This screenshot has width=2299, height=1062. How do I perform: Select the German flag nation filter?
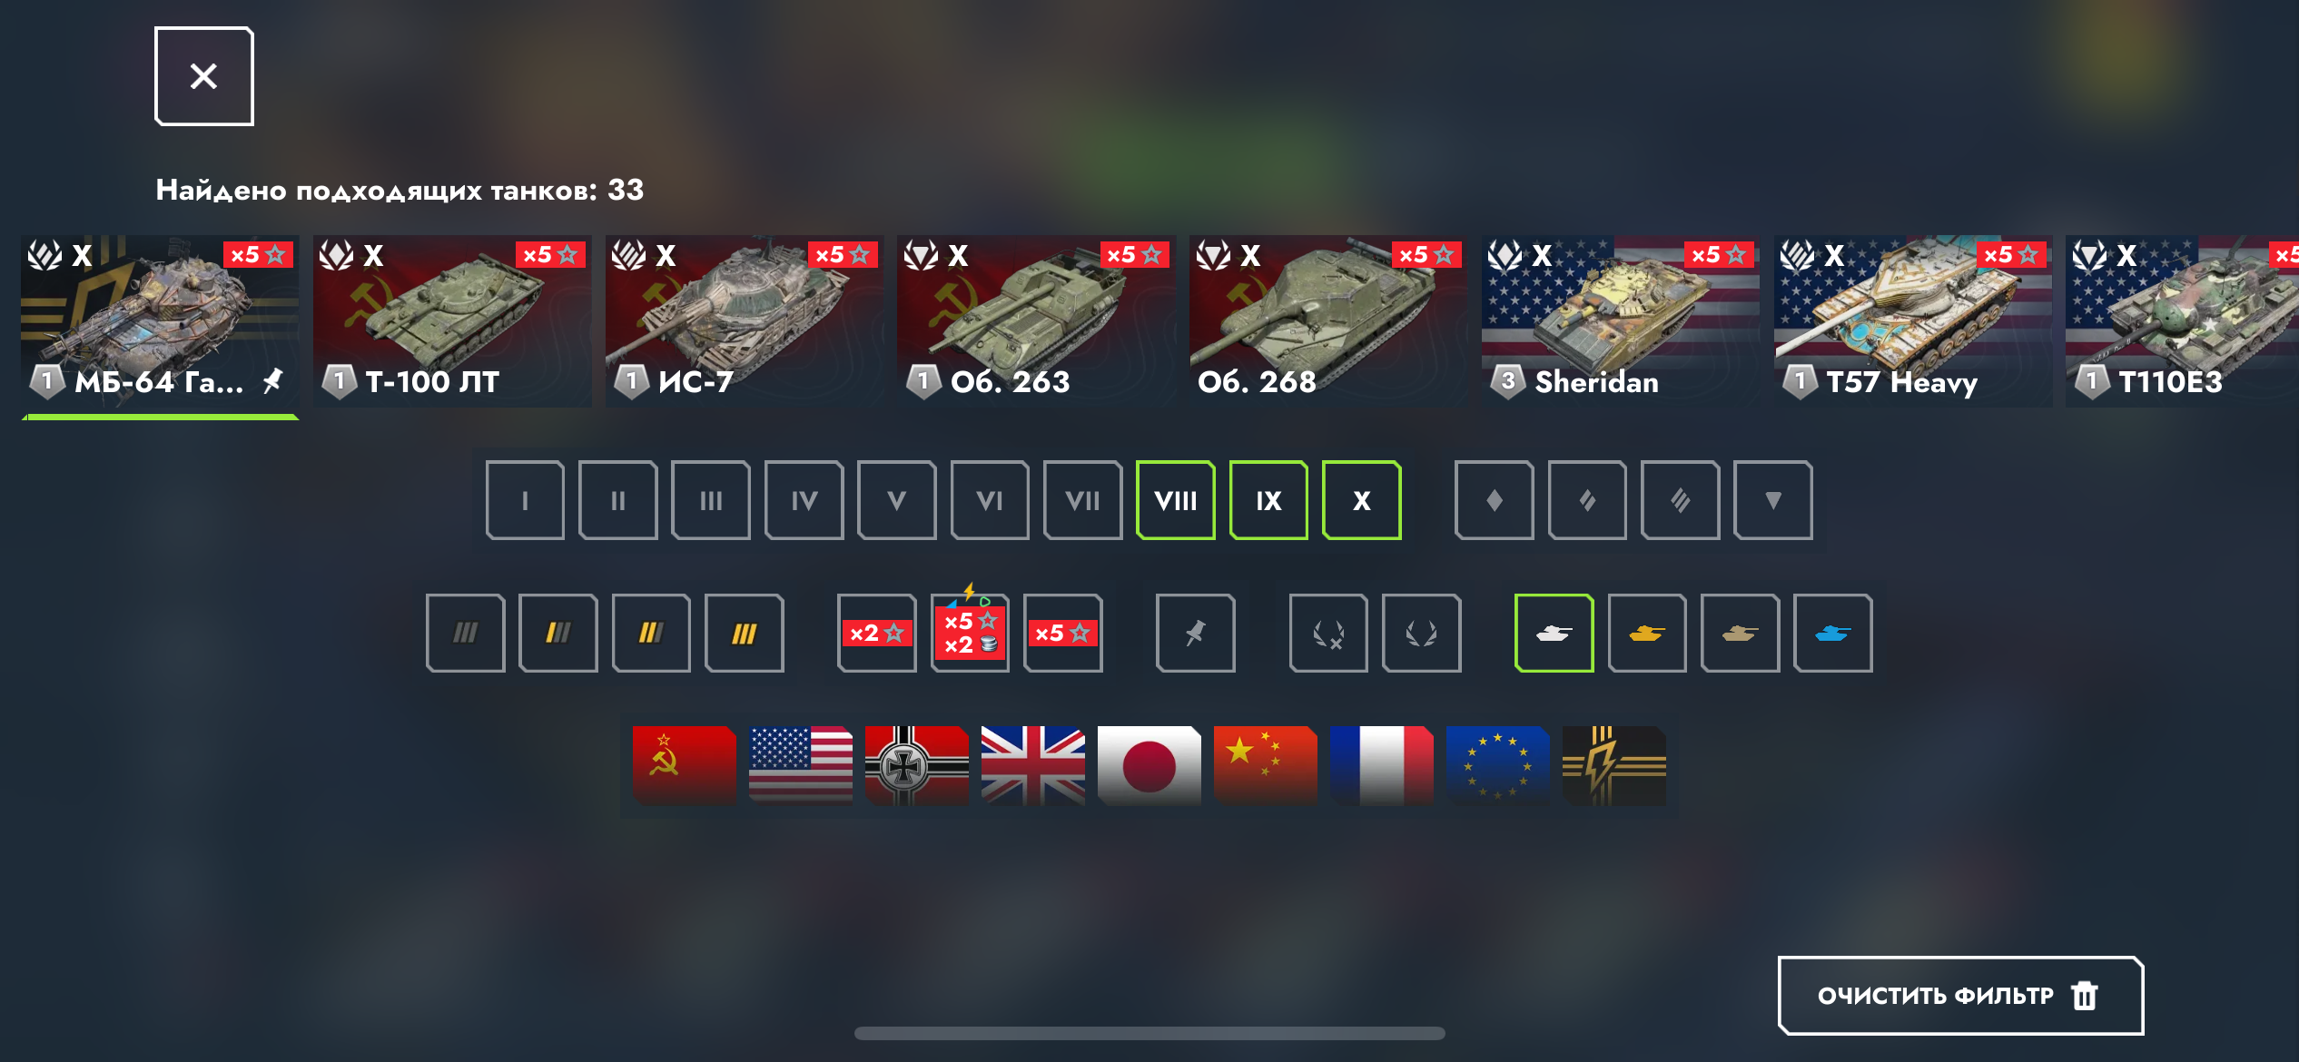point(916,765)
